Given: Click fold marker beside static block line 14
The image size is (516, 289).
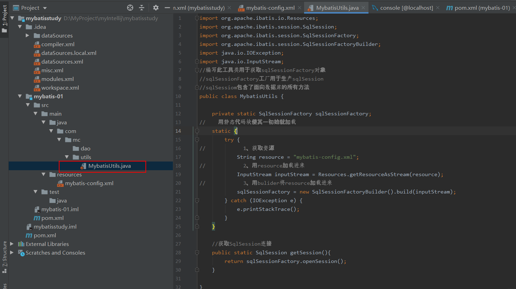Looking at the screenshot, I should tap(197, 131).
